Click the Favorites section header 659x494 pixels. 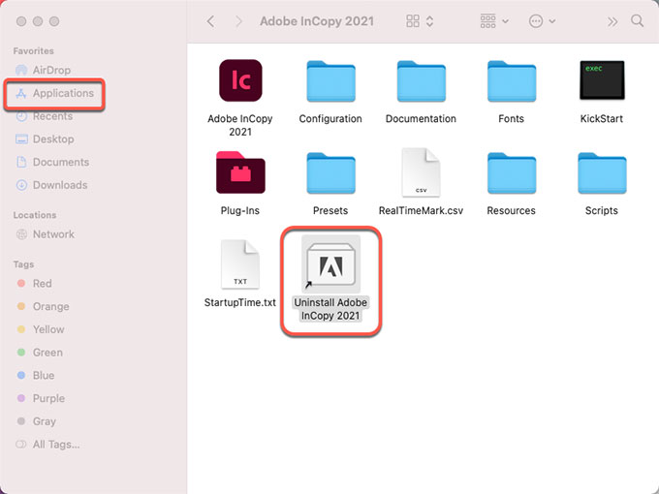[x=34, y=50]
